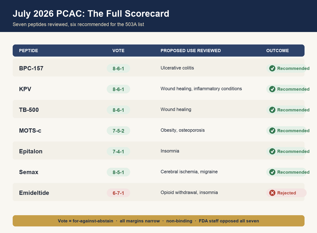Click the green checkmark icon in KPV row

272,89
